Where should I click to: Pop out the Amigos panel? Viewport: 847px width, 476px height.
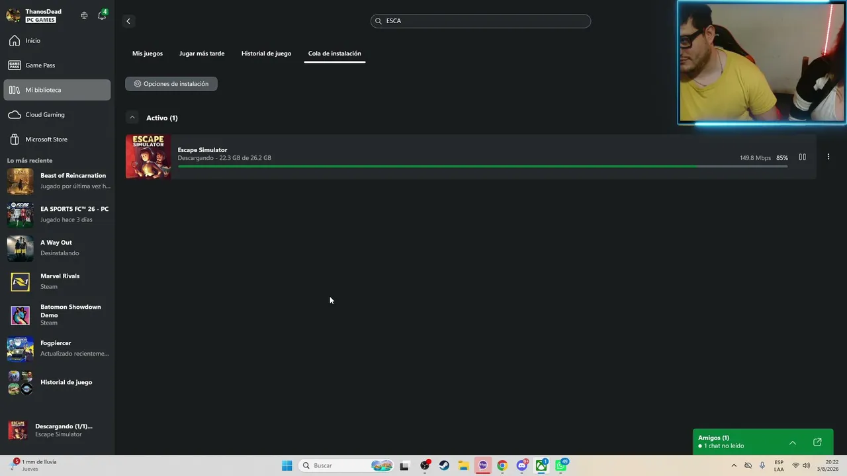pos(817,442)
